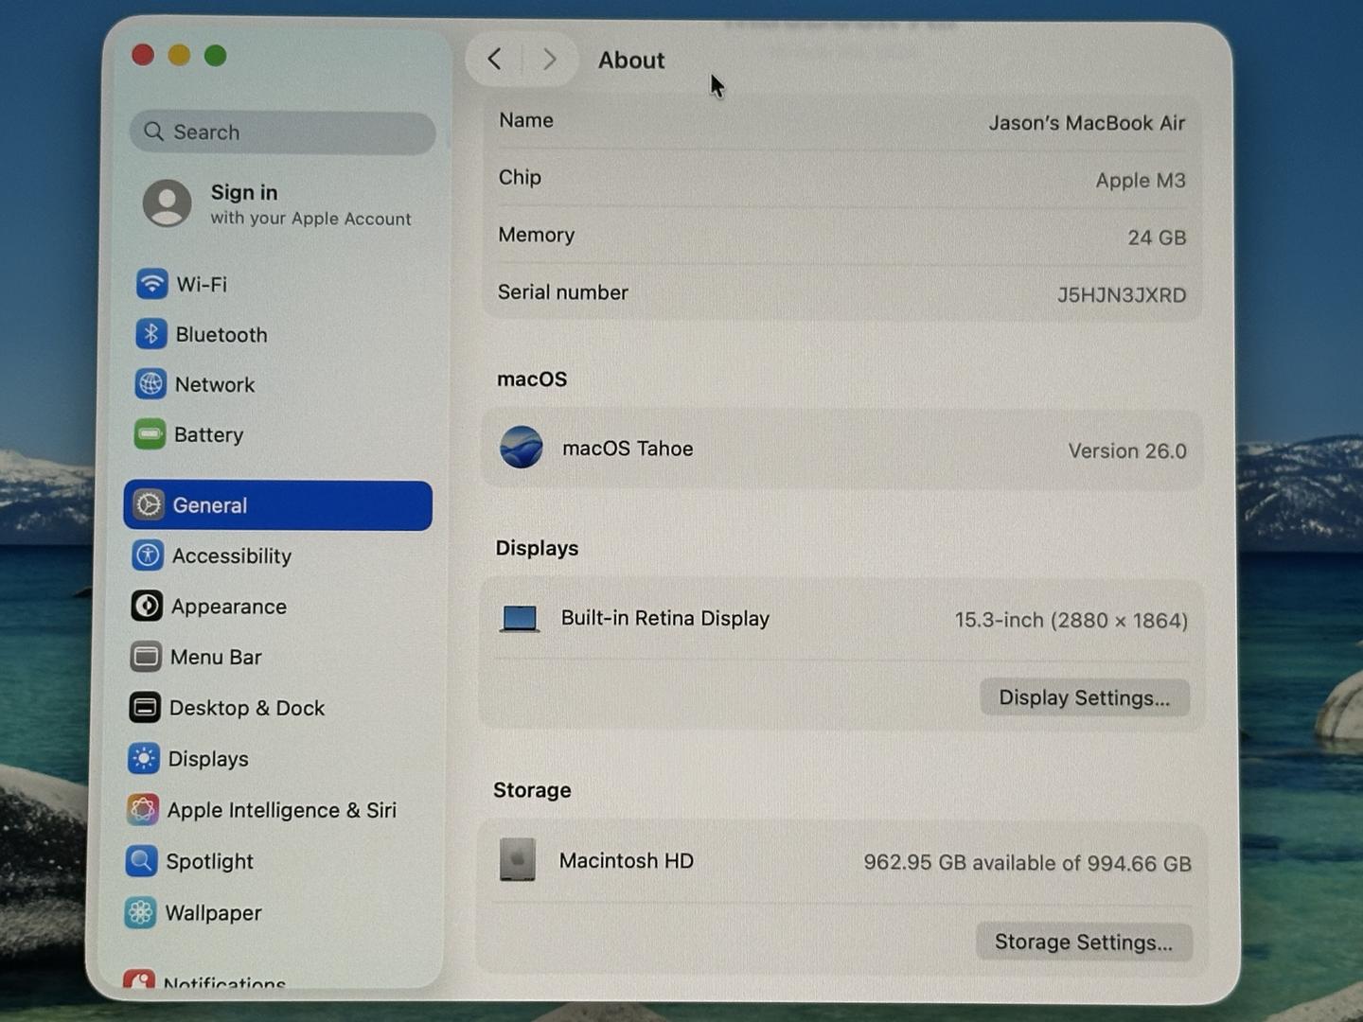Viewport: 1363px width, 1022px height.
Task: Click the Search field in the sidebar
Action: coord(282,132)
